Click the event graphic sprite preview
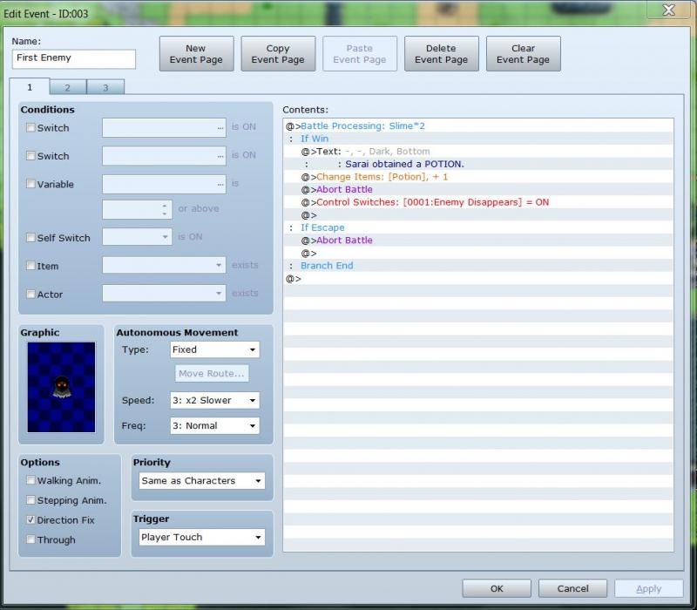 [61, 387]
